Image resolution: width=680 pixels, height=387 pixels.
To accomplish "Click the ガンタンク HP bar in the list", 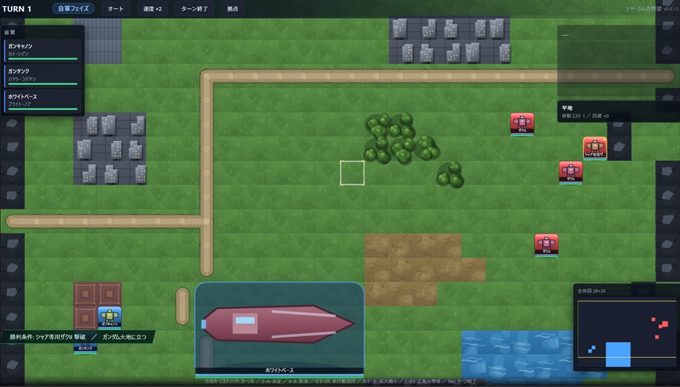I will (x=42, y=84).
